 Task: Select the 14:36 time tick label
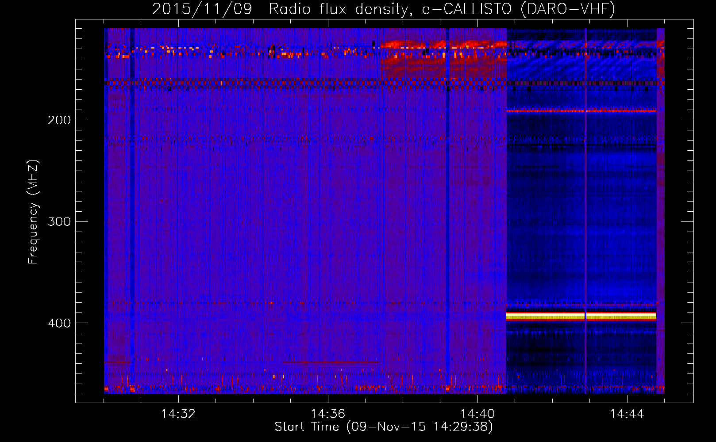(328, 414)
